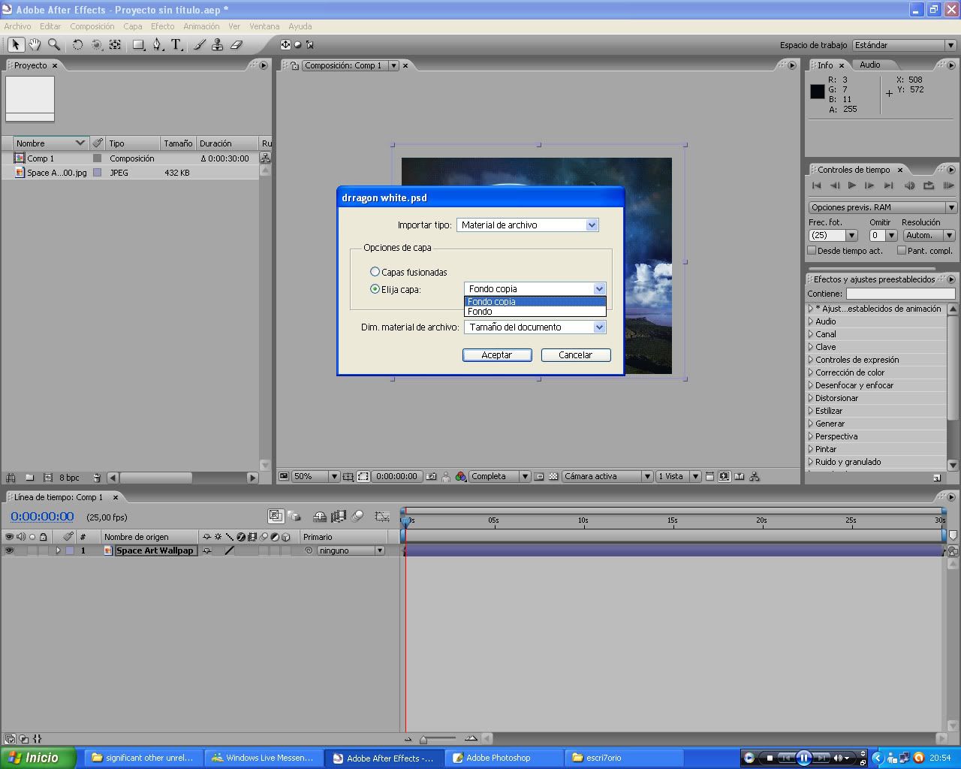Expand Distorsionar effects category
The image size is (961, 769).
tap(811, 398)
